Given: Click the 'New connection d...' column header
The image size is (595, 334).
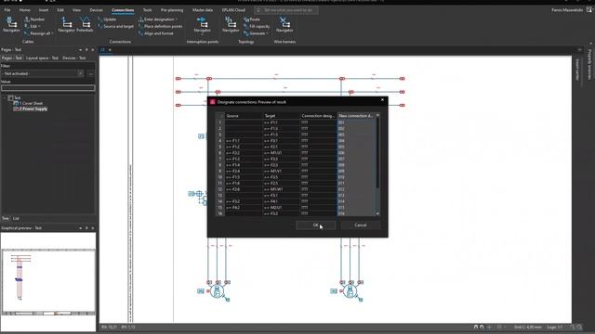Looking at the screenshot, I should pos(356,115).
